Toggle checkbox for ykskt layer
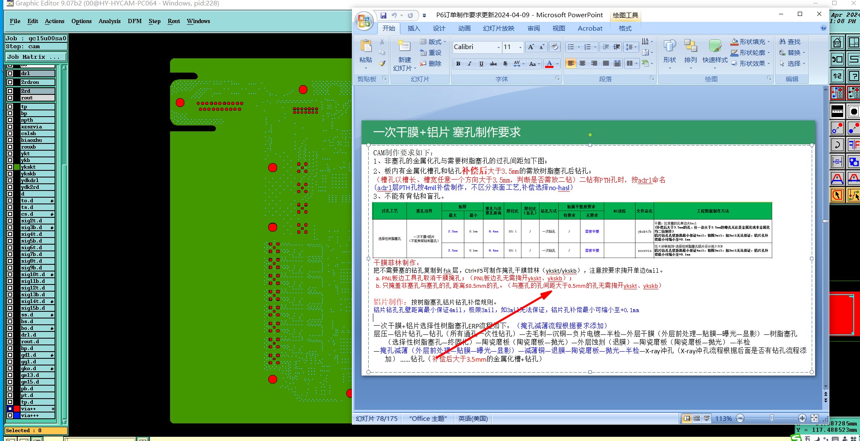 [x=10, y=167]
